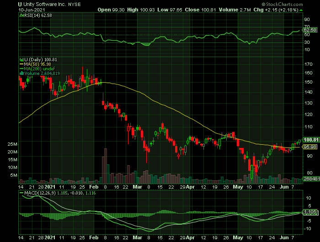Click the green MA(200) legend line swatch

pos(21,68)
